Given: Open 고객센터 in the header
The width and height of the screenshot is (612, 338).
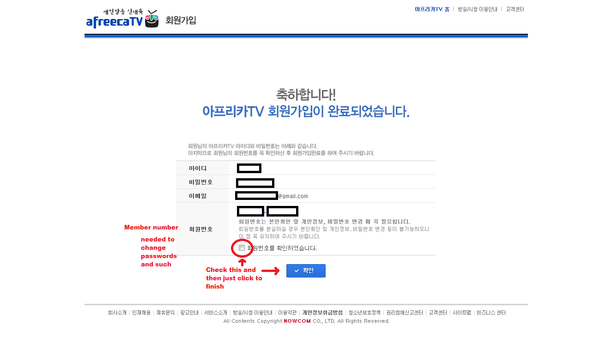Looking at the screenshot, I should [515, 9].
